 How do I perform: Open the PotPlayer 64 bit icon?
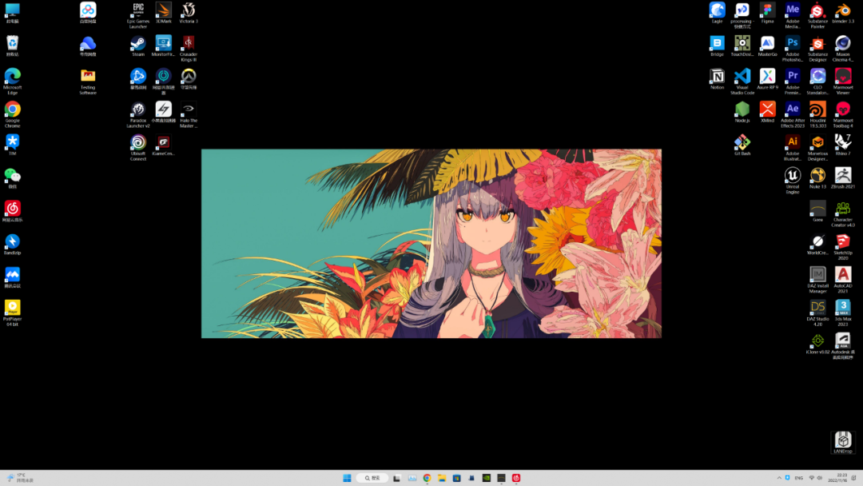(x=13, y=313)
